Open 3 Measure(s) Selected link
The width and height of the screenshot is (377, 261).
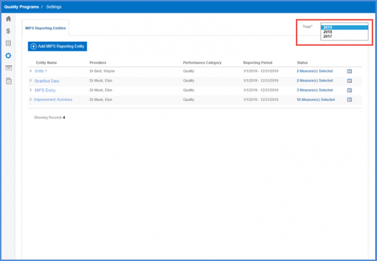click(315, 90)
